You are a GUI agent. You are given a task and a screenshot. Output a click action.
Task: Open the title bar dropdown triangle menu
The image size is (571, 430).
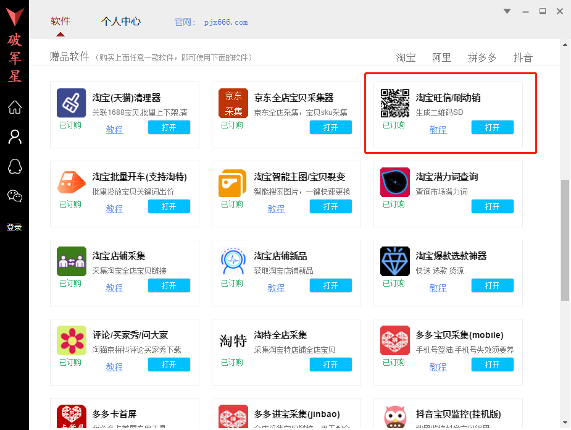pos(507,11)
